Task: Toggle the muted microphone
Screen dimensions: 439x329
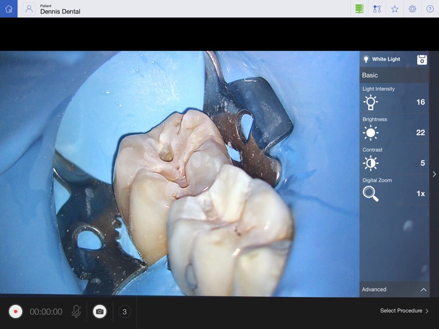Action: coord(76,311)
